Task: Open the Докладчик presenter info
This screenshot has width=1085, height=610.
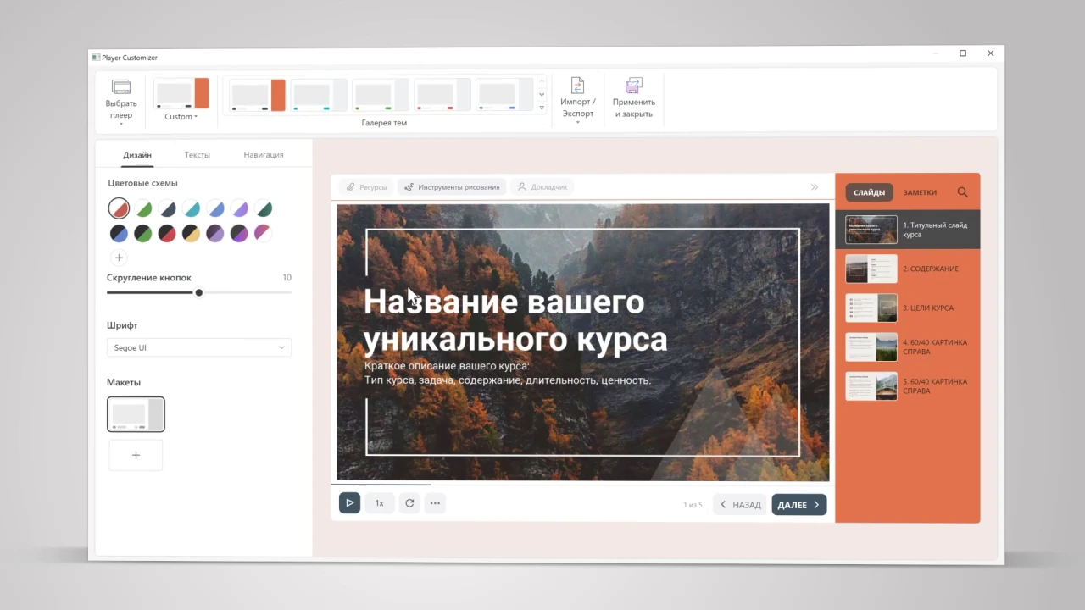Action: 542,187
